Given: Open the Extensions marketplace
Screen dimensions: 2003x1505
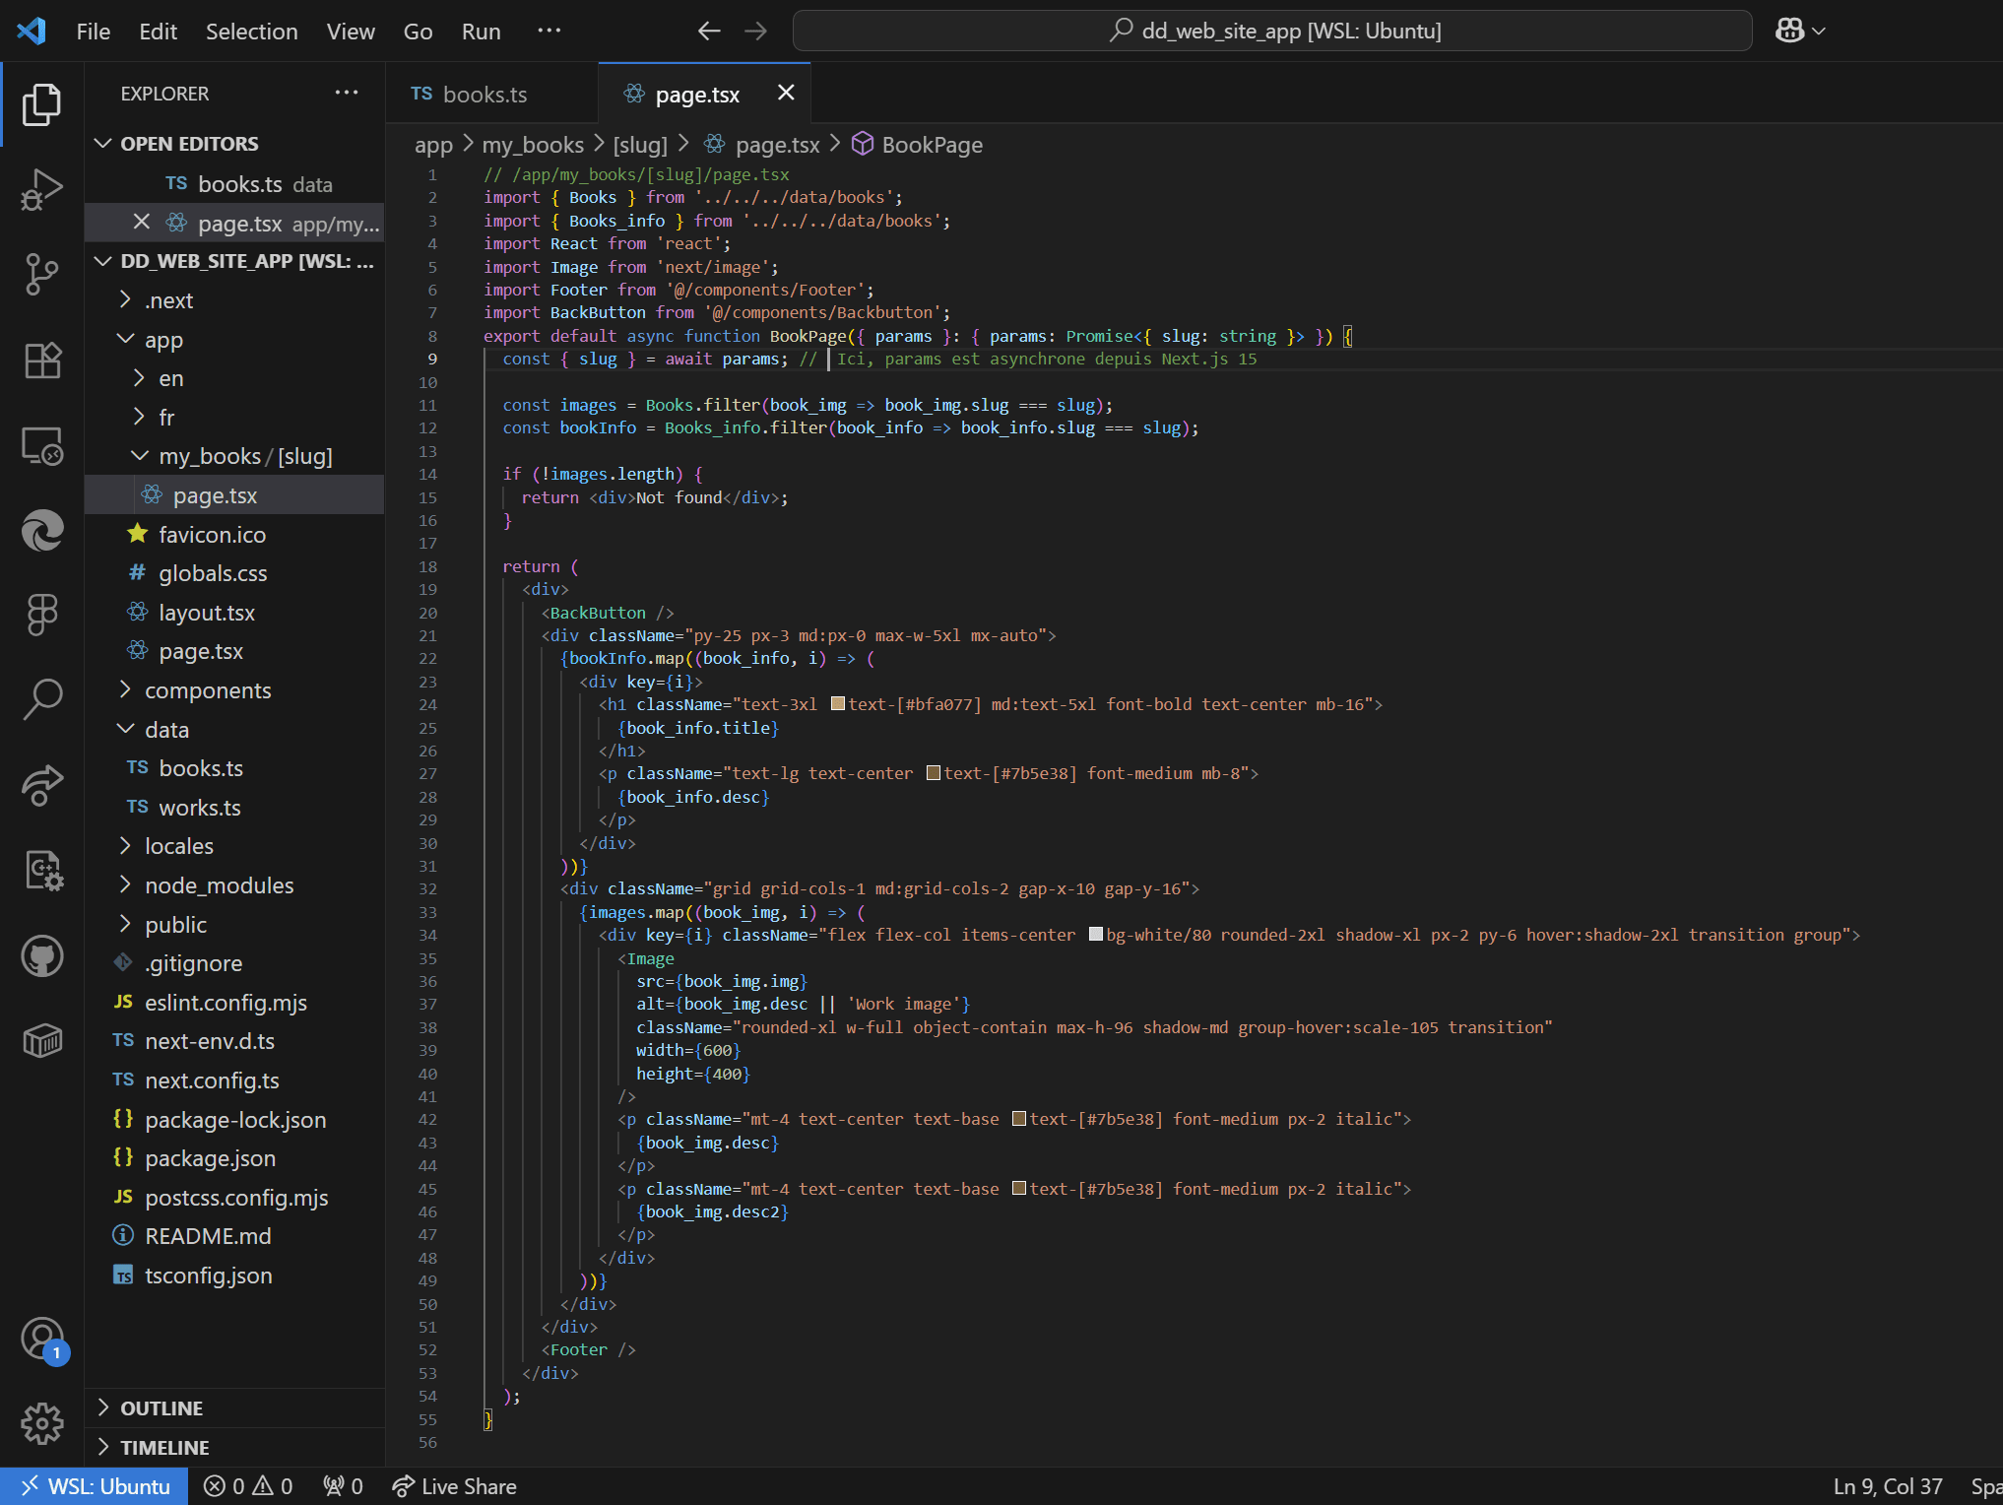Looking at the screenshot, I should click(x=41, y=360).
